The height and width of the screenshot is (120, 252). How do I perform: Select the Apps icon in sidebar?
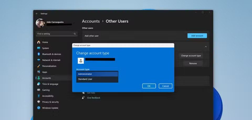tap(39, 72)
